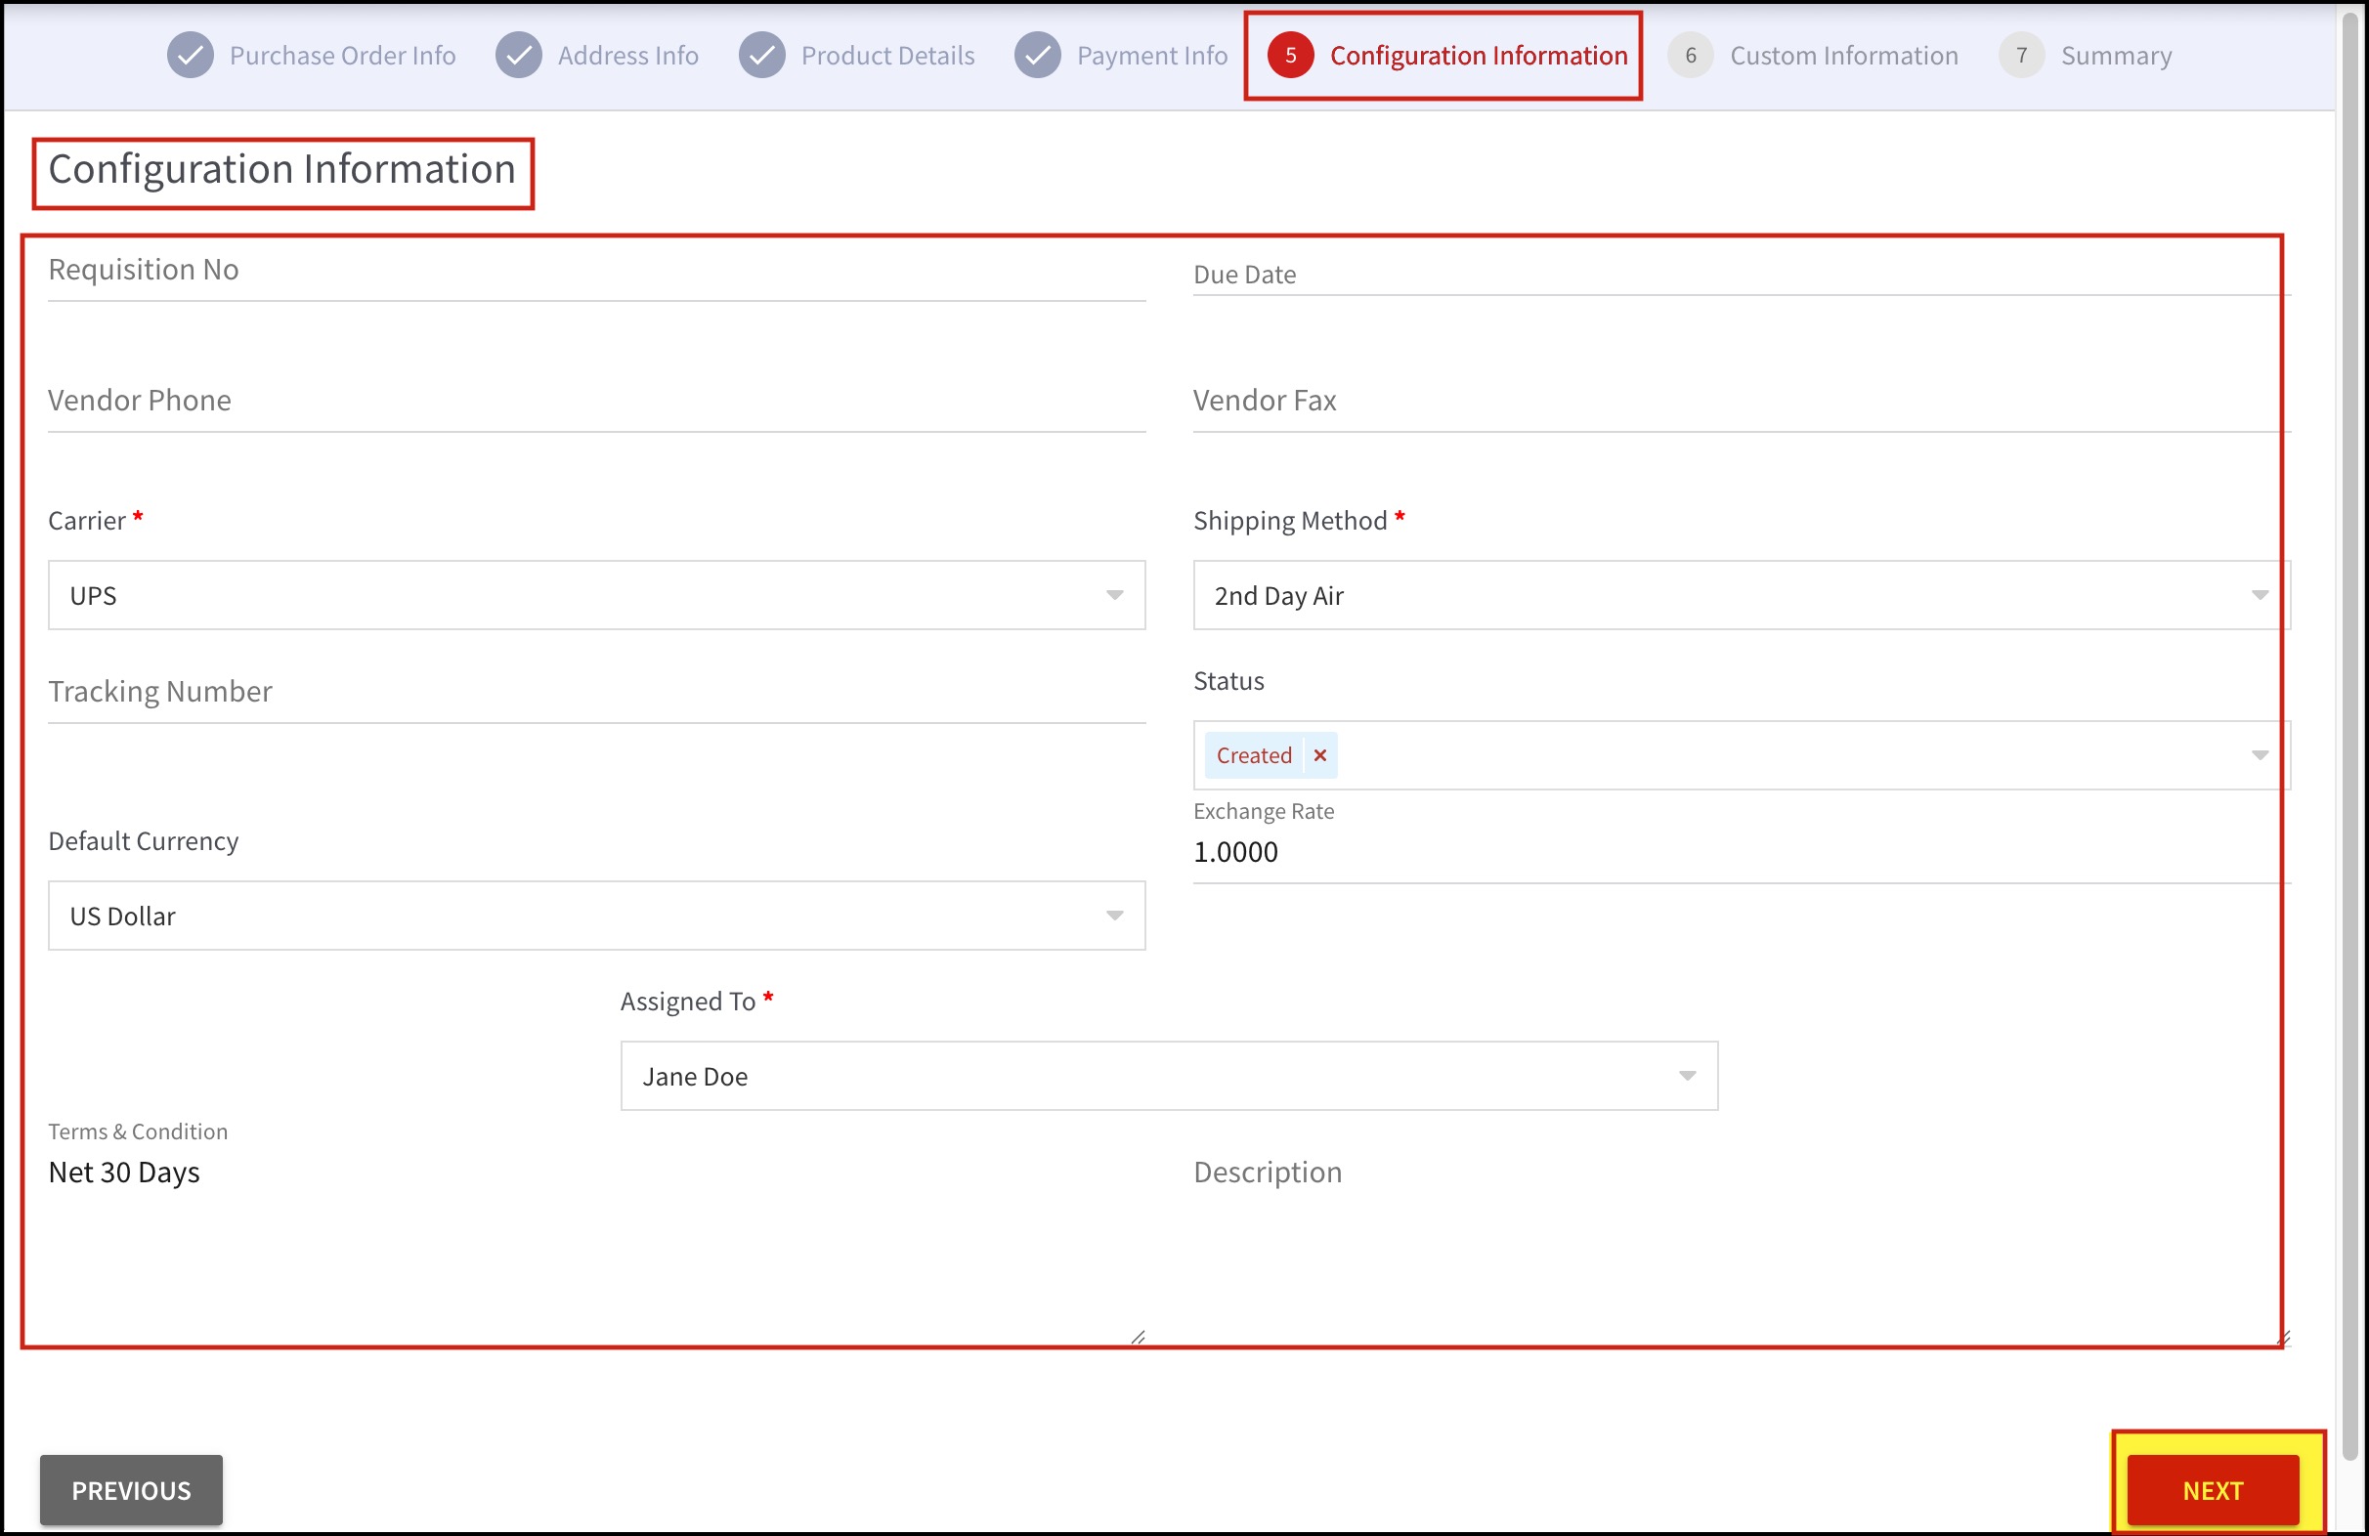This screenshot has width=2369, height=1536.
Task: Open the Status dropdown arrow
Action: click(x=2260, y=755)
